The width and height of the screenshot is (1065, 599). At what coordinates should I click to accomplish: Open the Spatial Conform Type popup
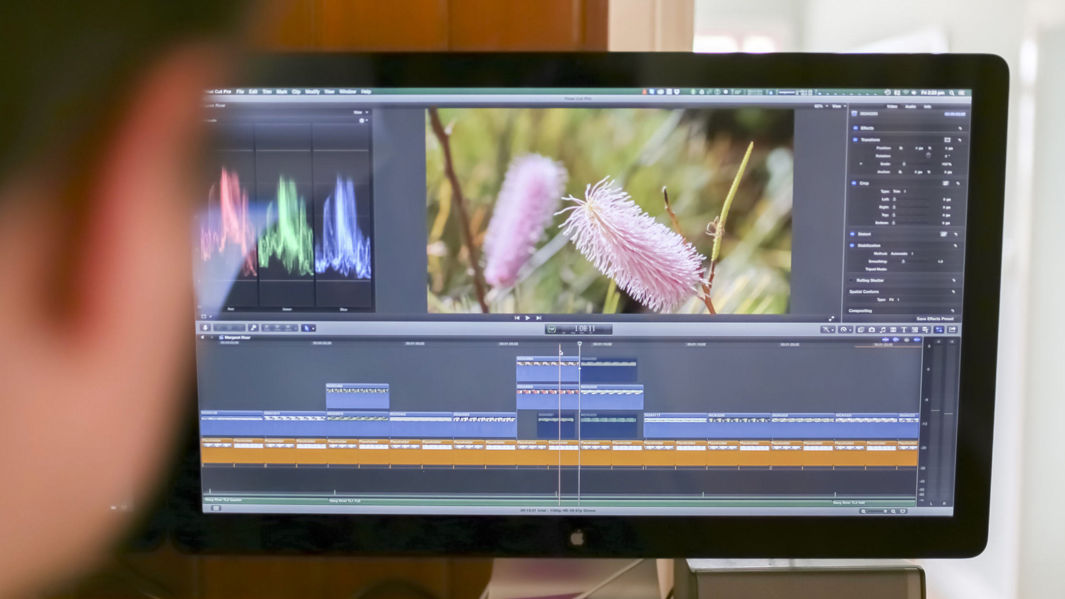894,300
